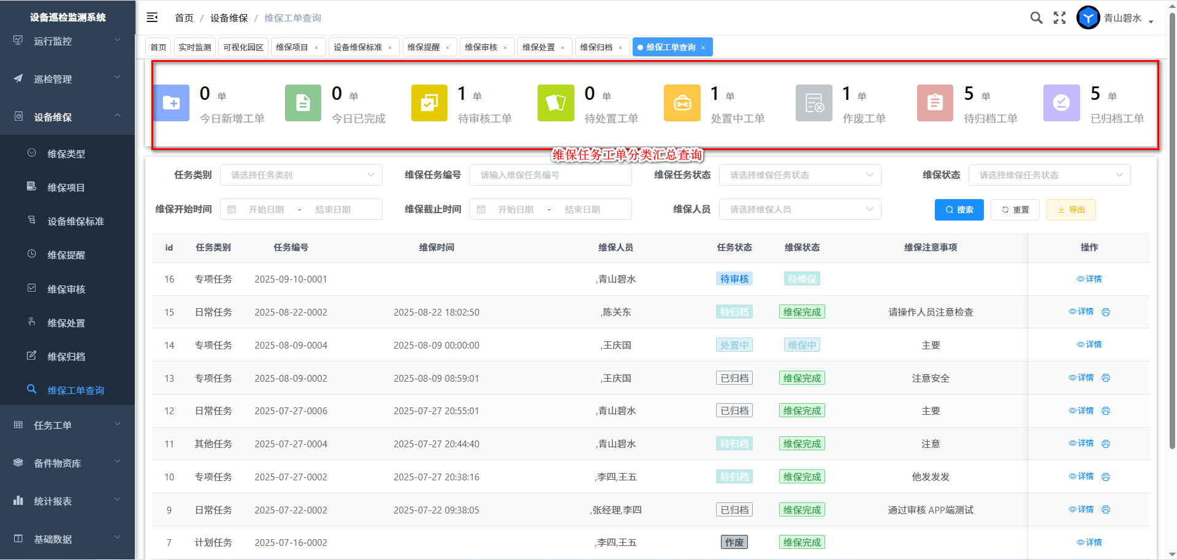1177x560 pixels.
Task: Expand the 任务工单 sidebar menu
Action: pyautogui.click(x=67, y=425)
